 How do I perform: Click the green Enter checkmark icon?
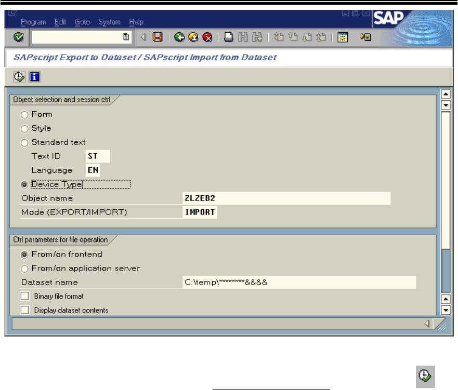pyautogui.click(x=19, y=37)
